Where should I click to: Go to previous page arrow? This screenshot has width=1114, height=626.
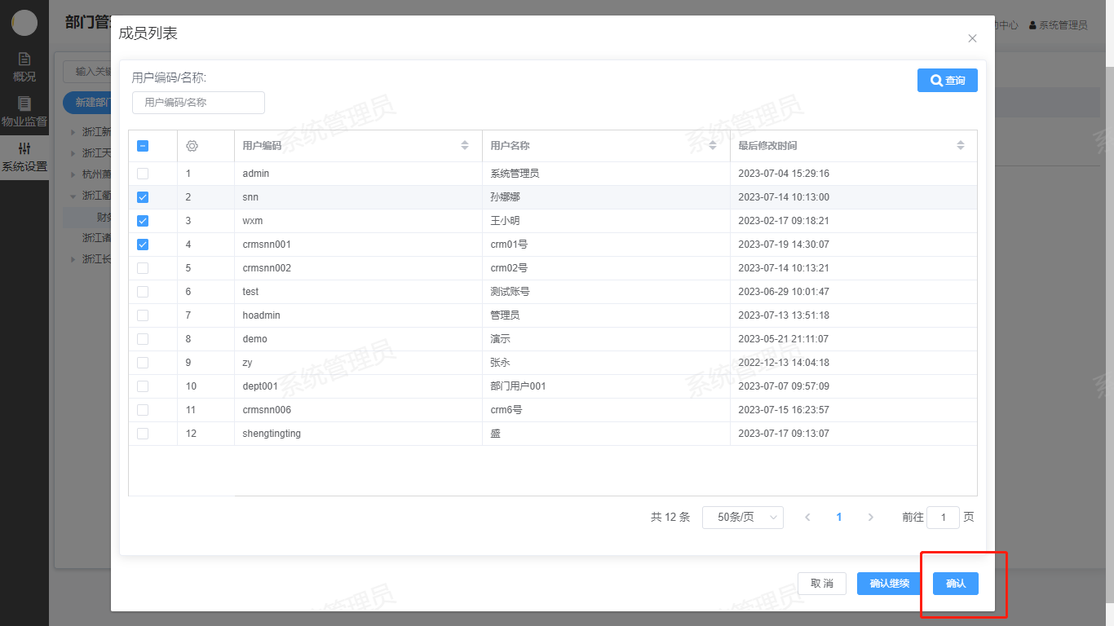[x=807, y=518]
